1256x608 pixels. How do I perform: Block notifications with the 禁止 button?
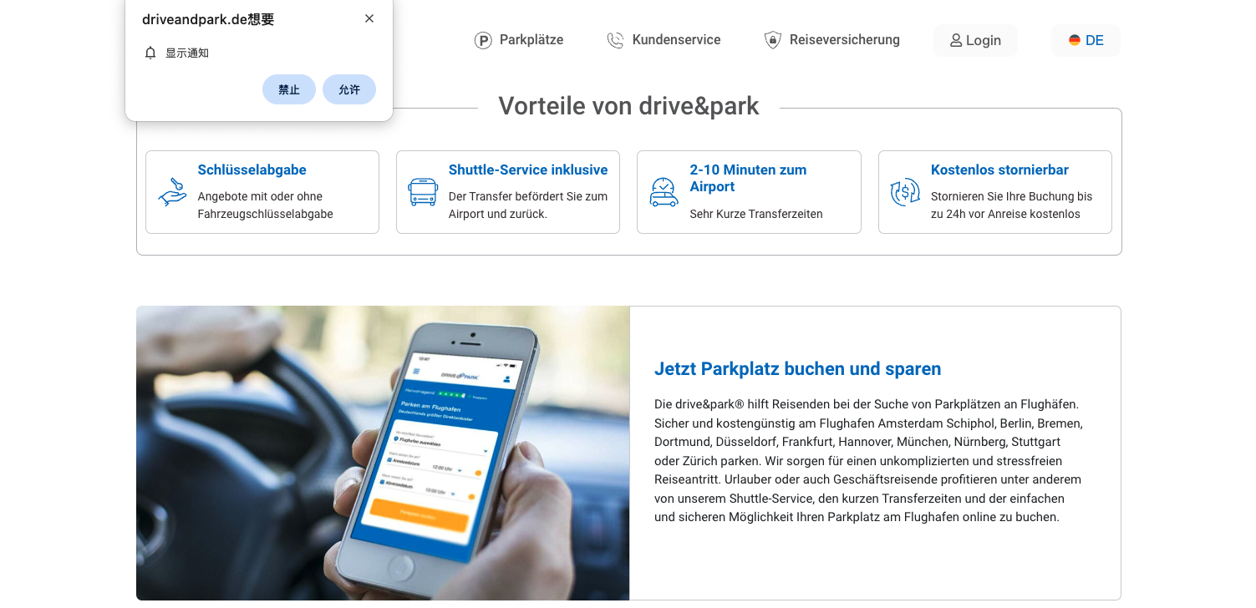pos(289,89)
